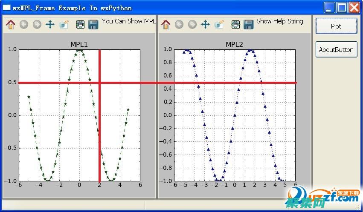The image size is (363, 212).
Task: Go forward a view in MPL2 toolbar
Action: click(192, 25)
